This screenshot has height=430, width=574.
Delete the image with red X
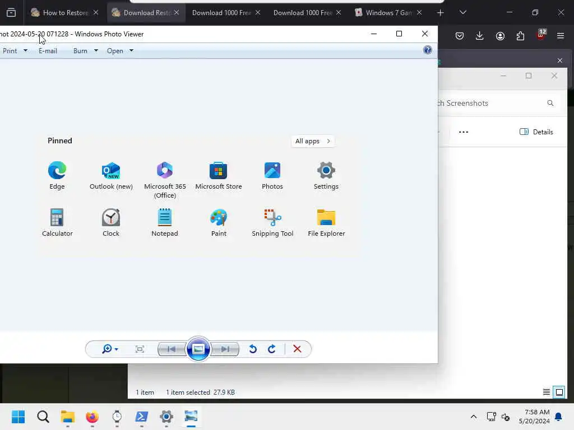pos(297,349)
